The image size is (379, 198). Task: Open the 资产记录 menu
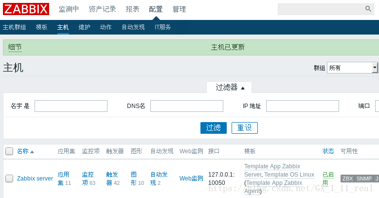pyautogui.click(x=102, y=9)
